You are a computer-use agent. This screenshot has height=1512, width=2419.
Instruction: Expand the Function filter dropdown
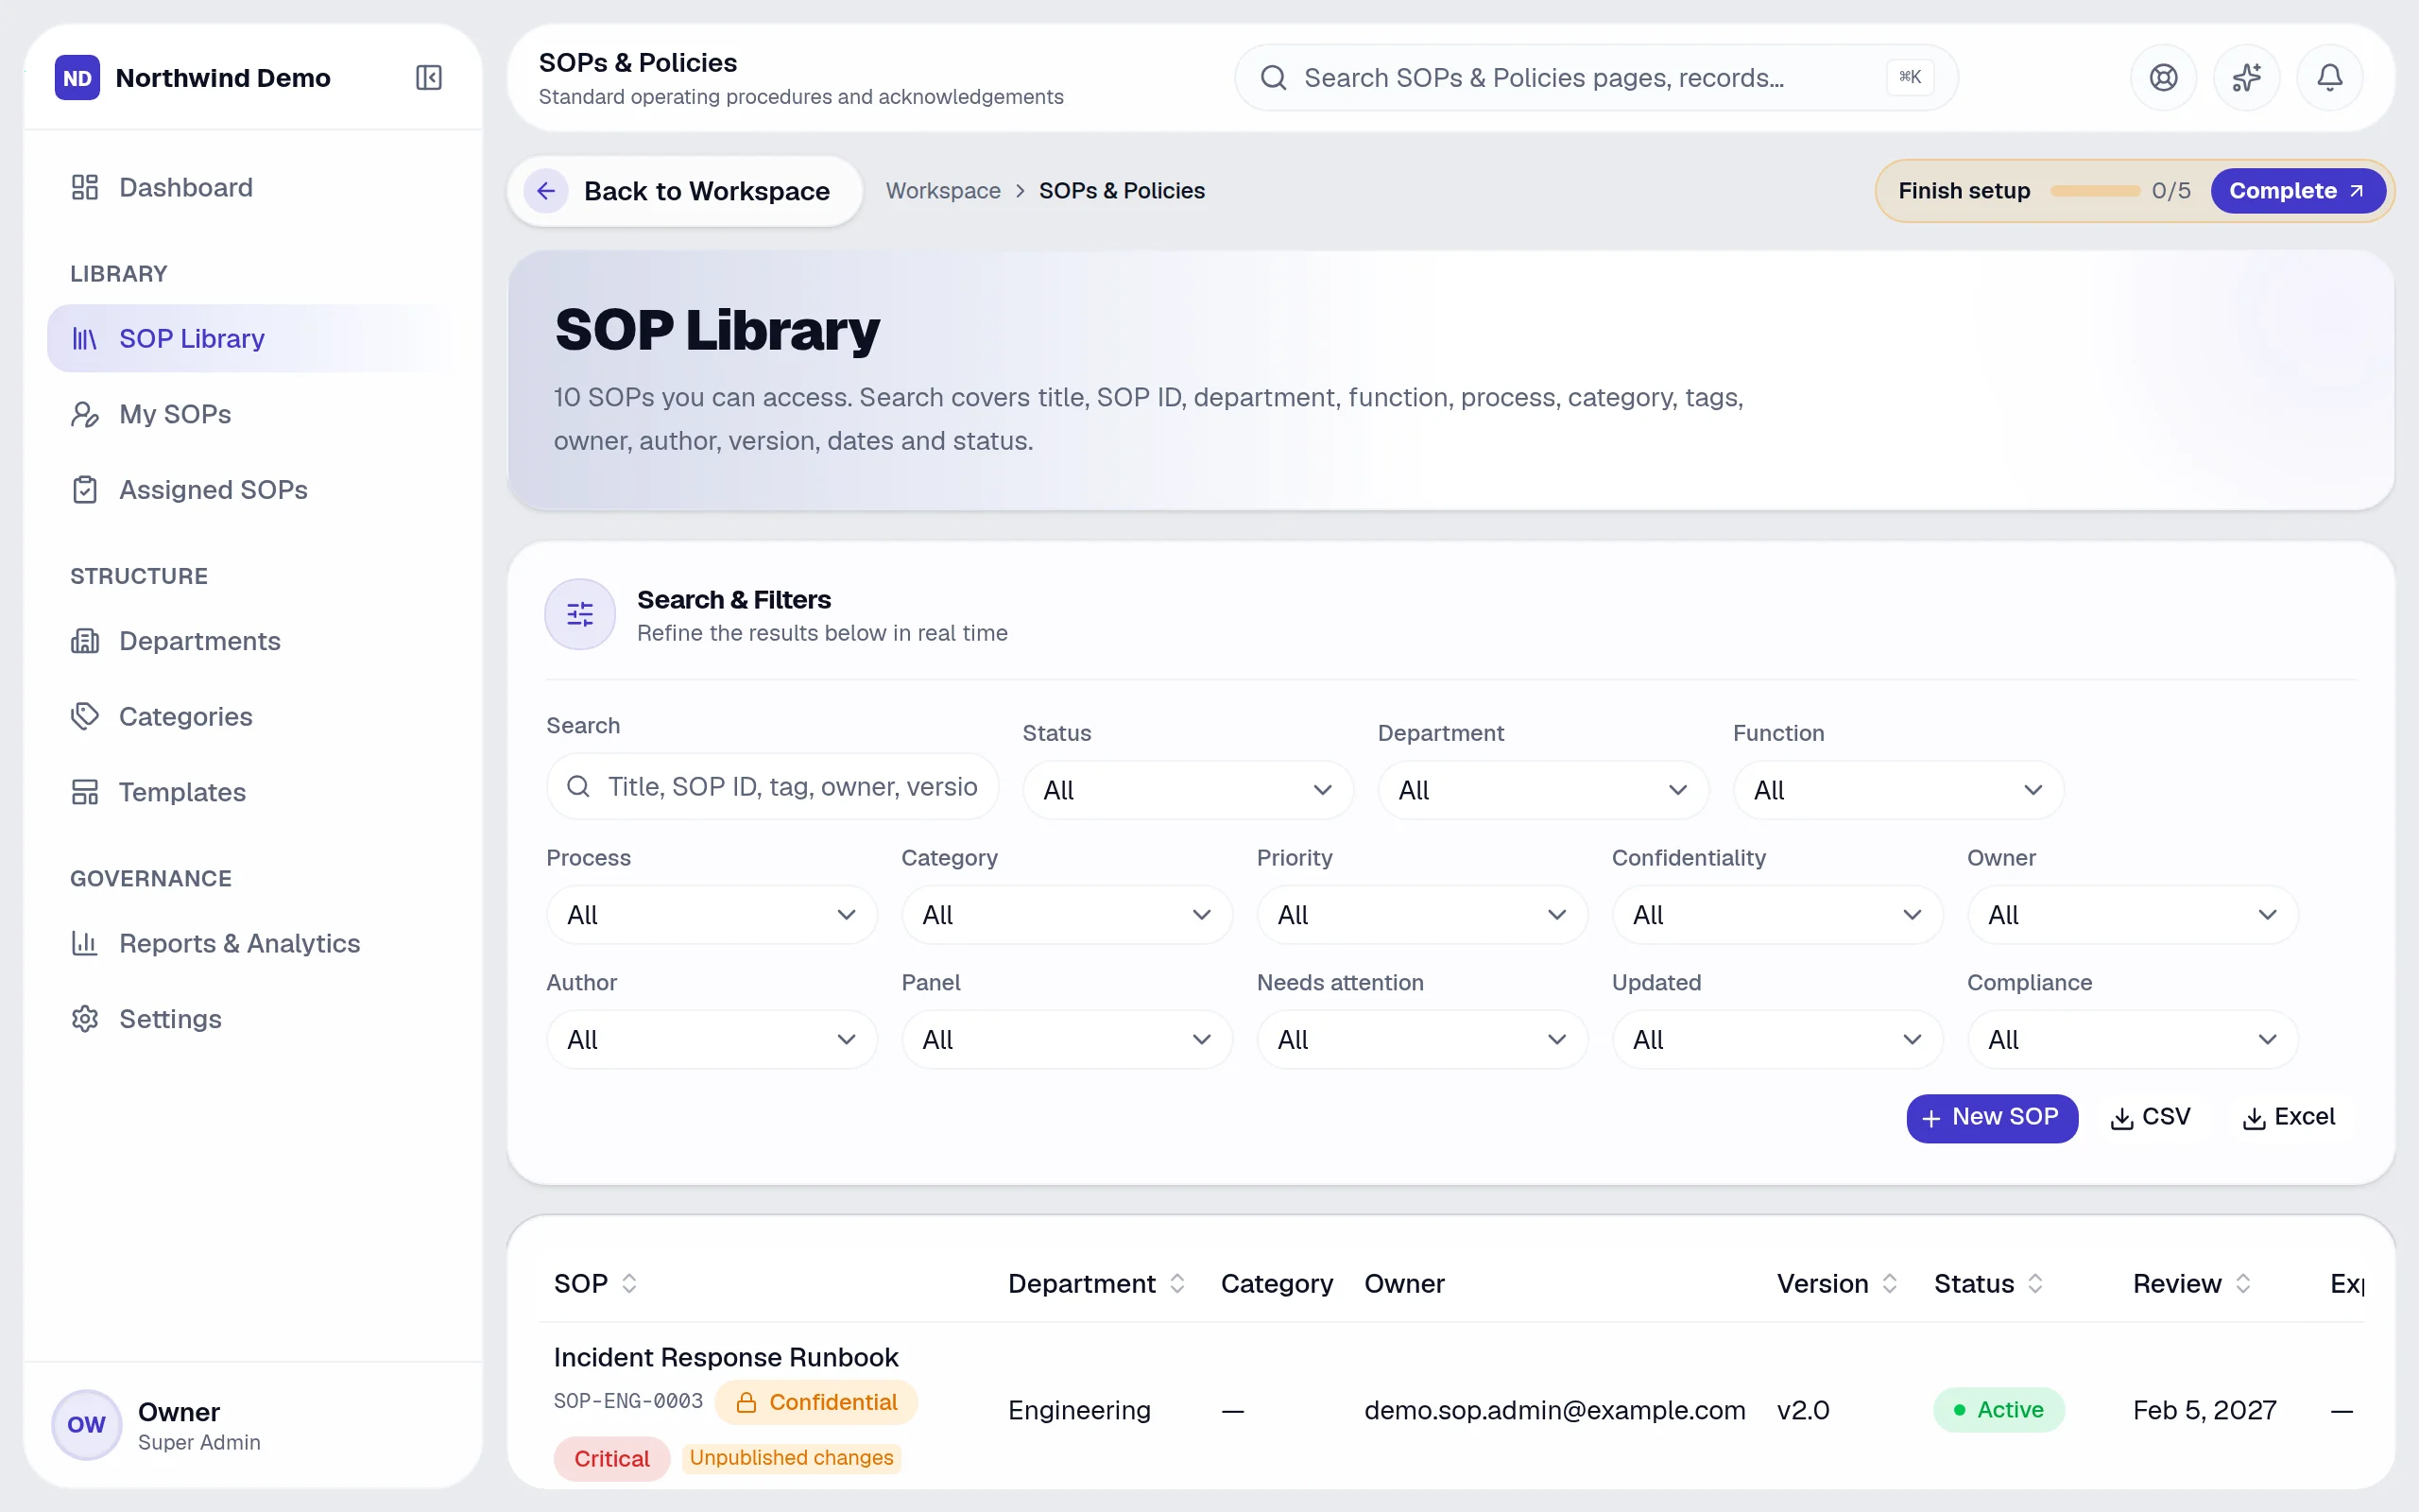[x=1898, y=790]
